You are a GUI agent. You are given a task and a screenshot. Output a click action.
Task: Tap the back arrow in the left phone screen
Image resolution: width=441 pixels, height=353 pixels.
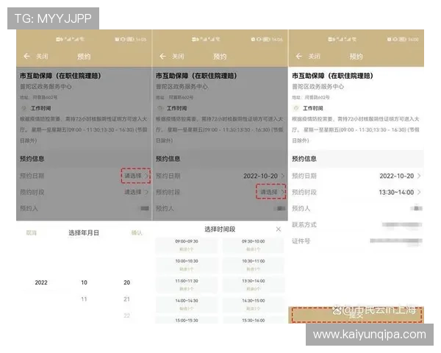click(x=26, y=57)
